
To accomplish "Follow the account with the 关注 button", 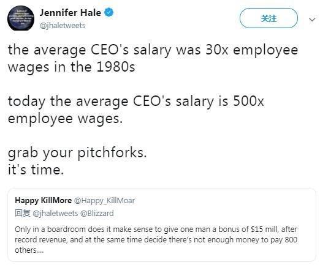I will coord(269,18).
